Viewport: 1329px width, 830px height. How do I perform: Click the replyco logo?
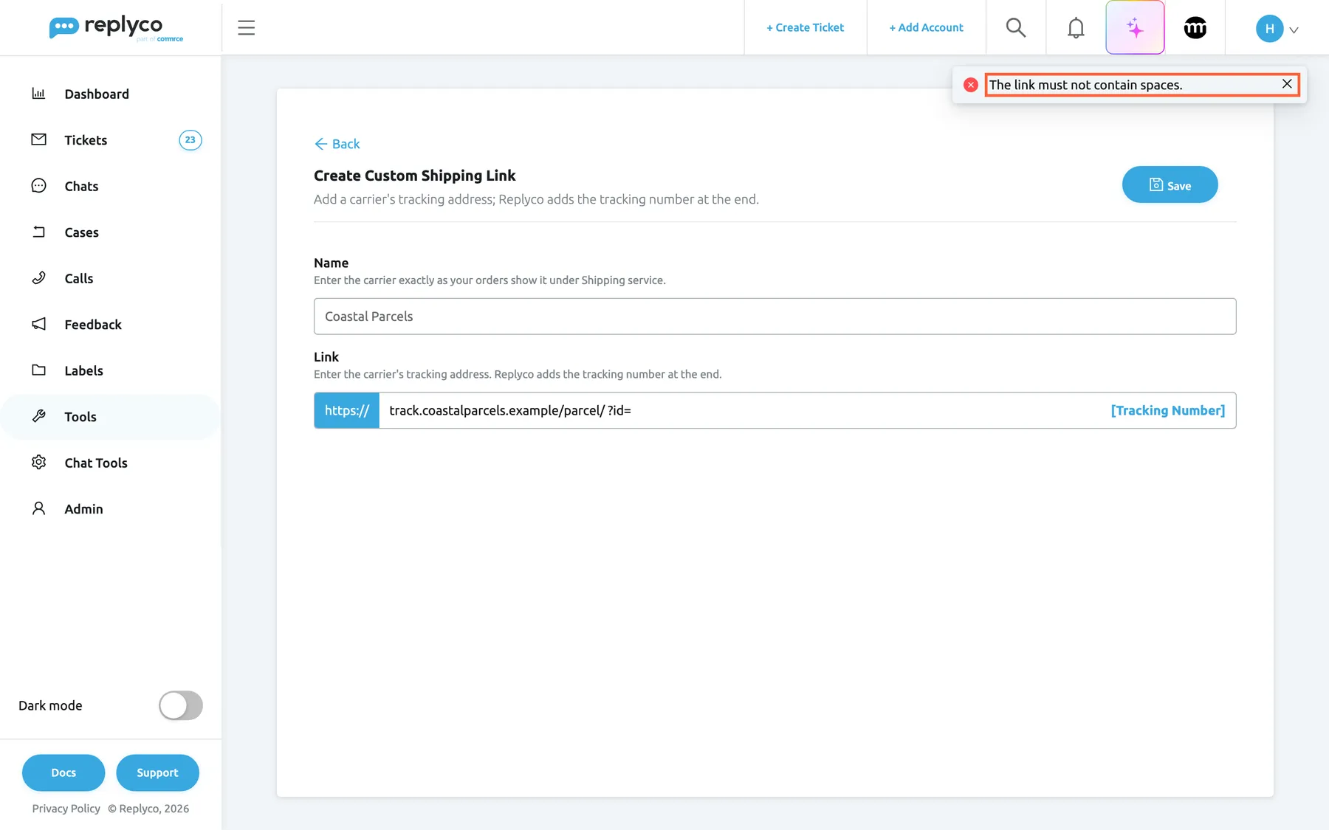coord(116,28)
